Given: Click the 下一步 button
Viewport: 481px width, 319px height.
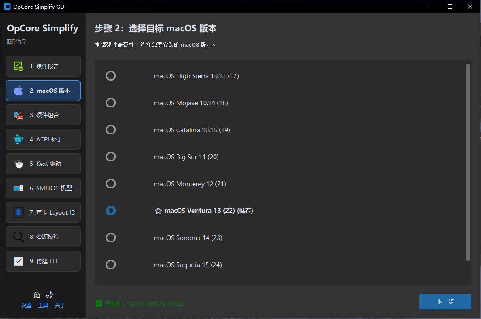Looking at the screenshot, I should 445,302.
